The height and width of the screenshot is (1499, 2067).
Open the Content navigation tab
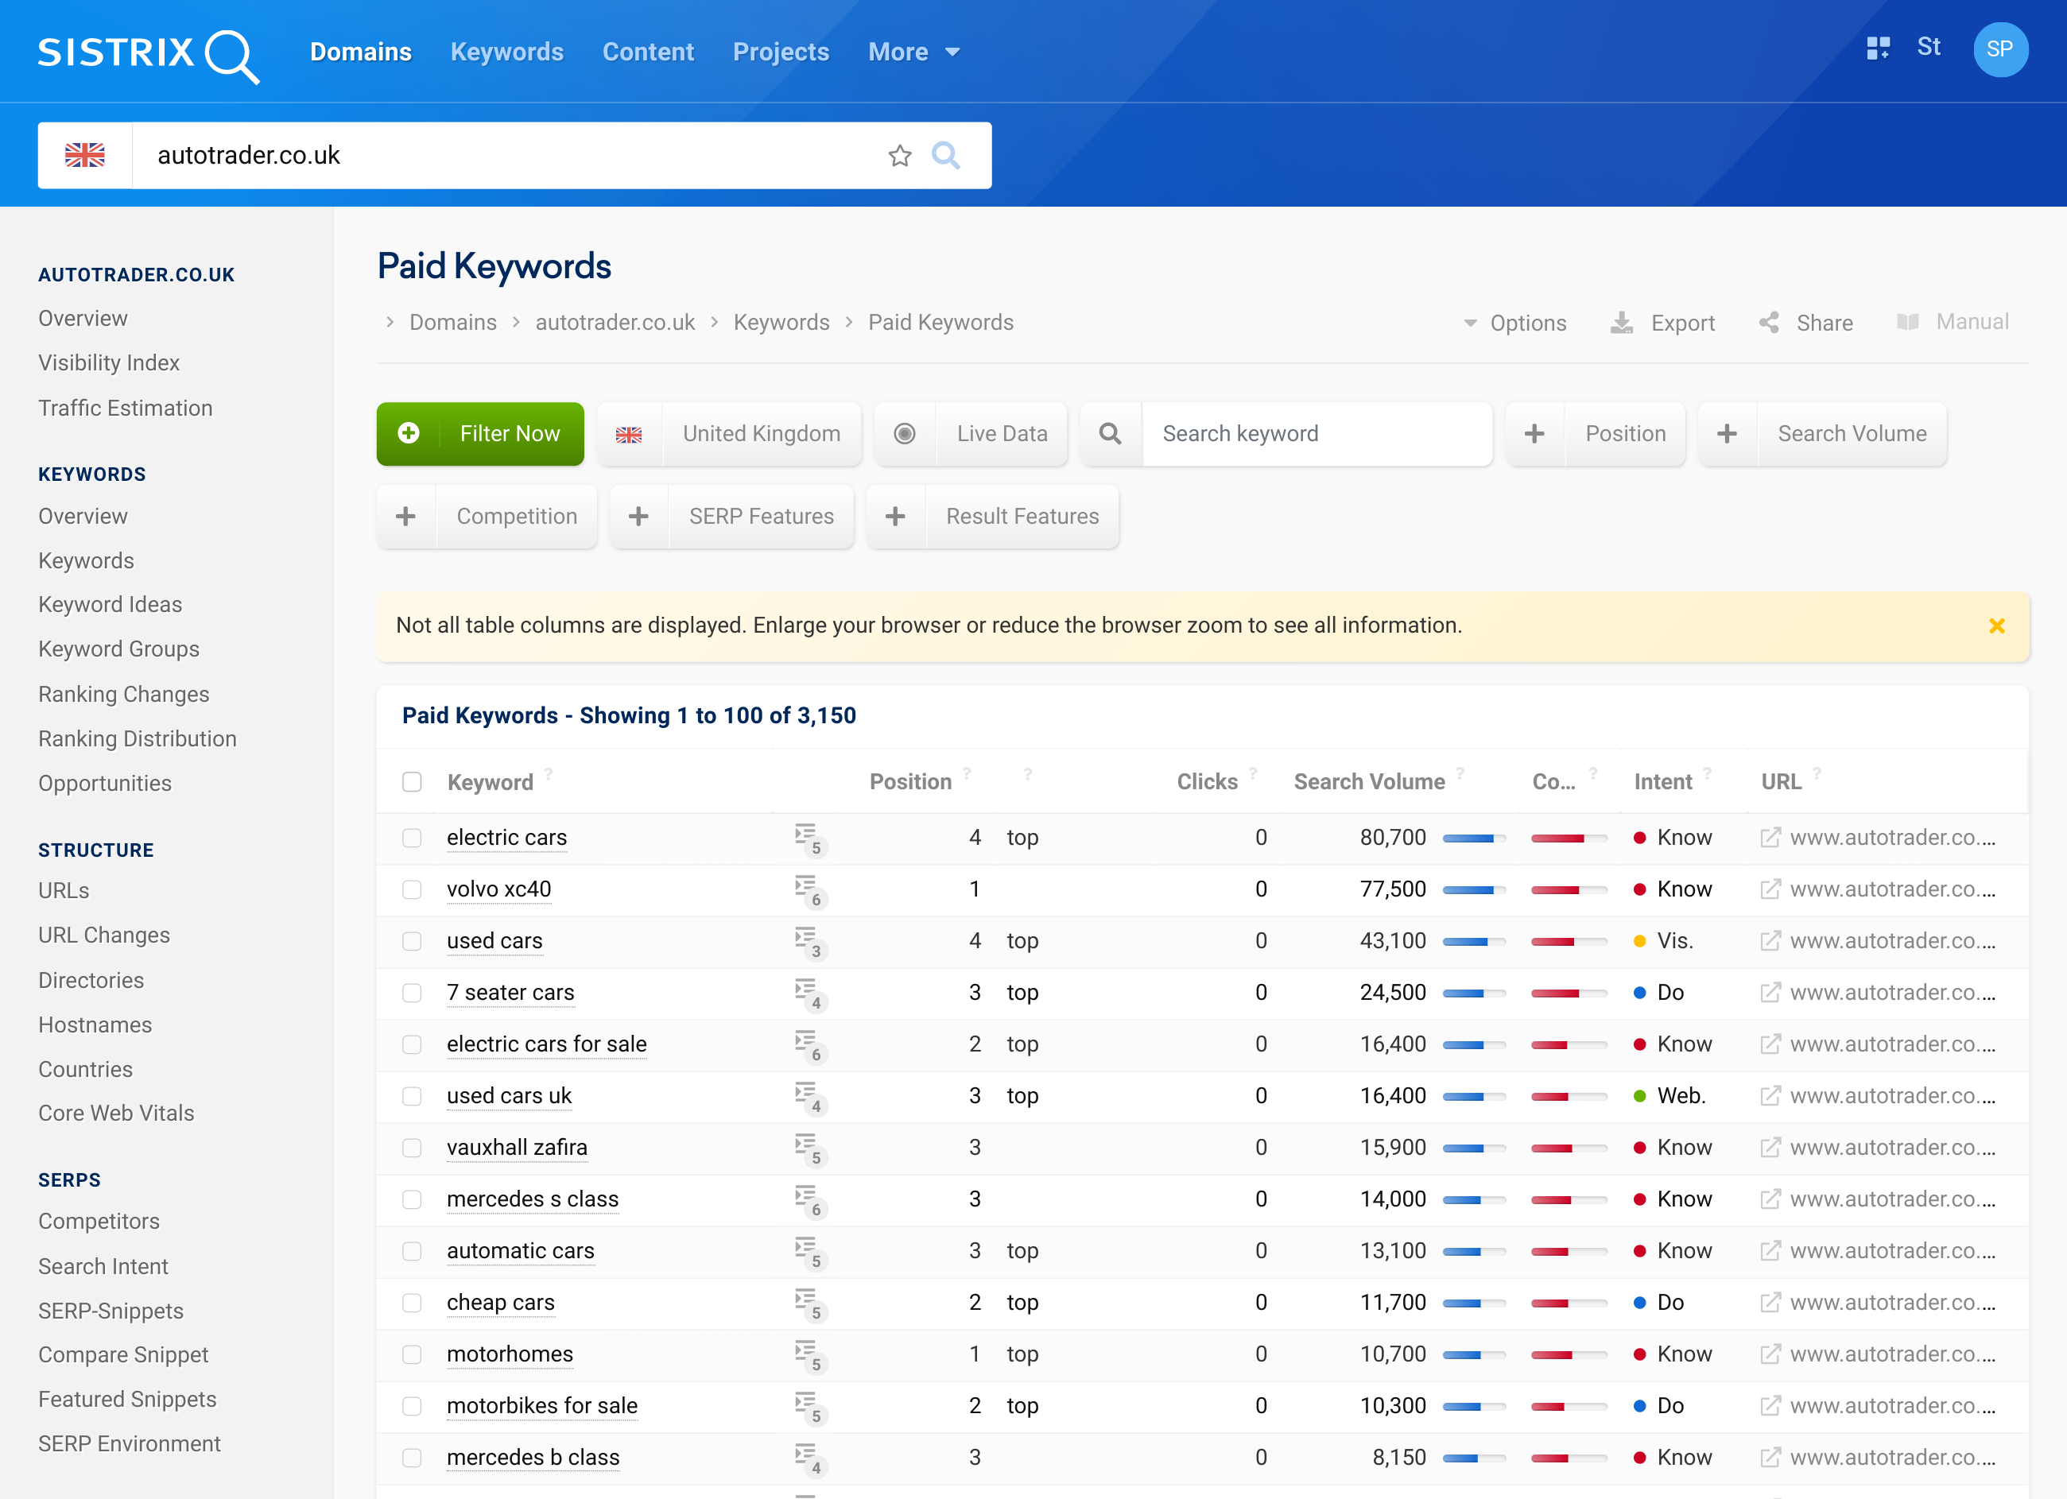(648, 52)
